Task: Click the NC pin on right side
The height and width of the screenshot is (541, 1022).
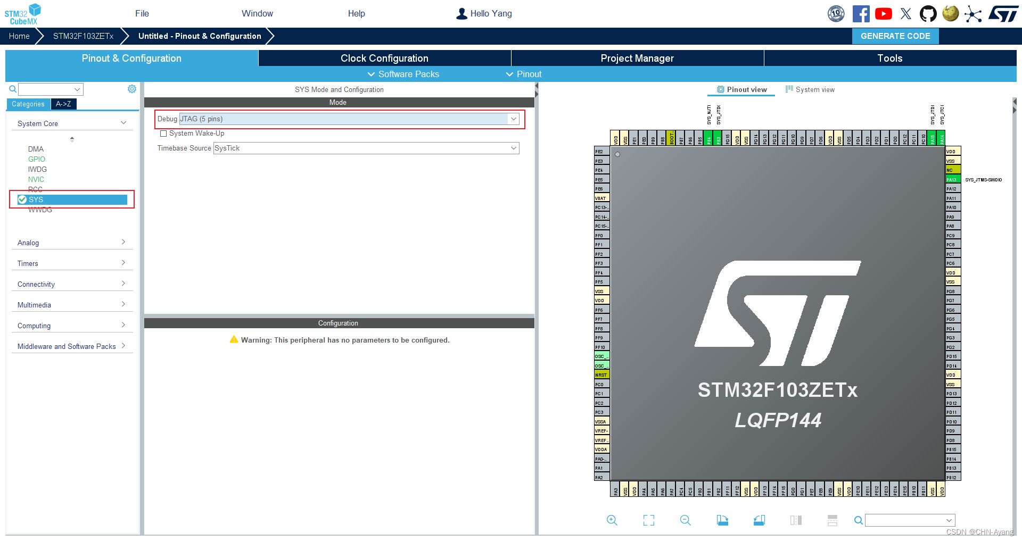Action: [953, 170]
